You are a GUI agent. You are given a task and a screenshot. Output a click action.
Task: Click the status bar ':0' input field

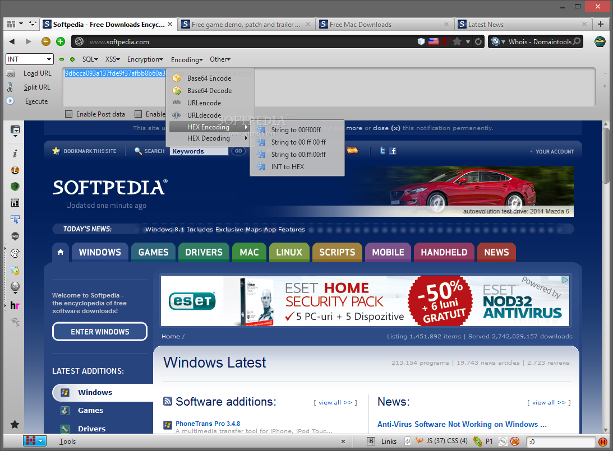coord(561,441)
